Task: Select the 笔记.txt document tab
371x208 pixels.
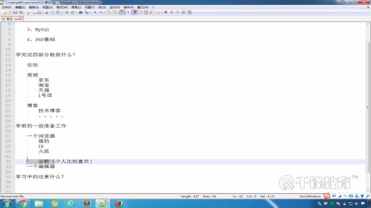Action: pos(12,19)
